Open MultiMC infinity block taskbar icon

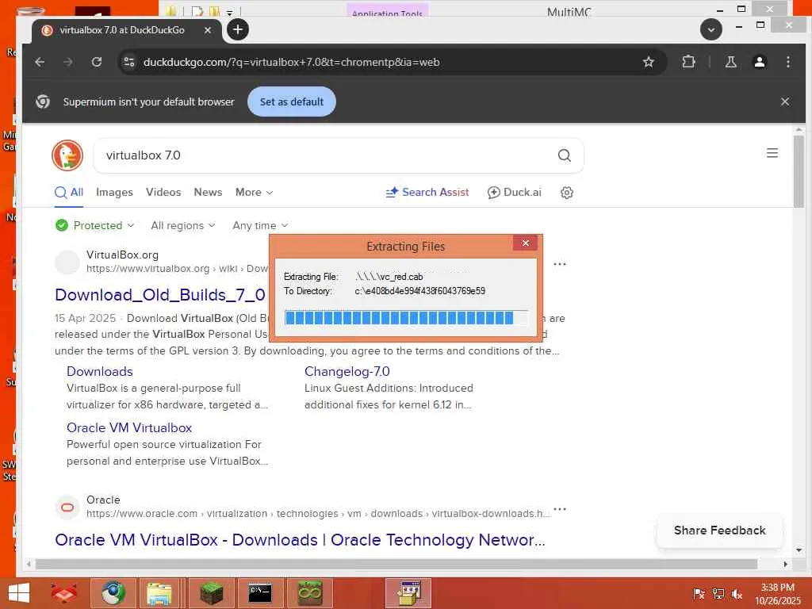(x=310, y=593)
